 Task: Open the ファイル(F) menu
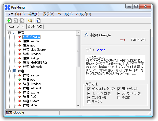16,14
